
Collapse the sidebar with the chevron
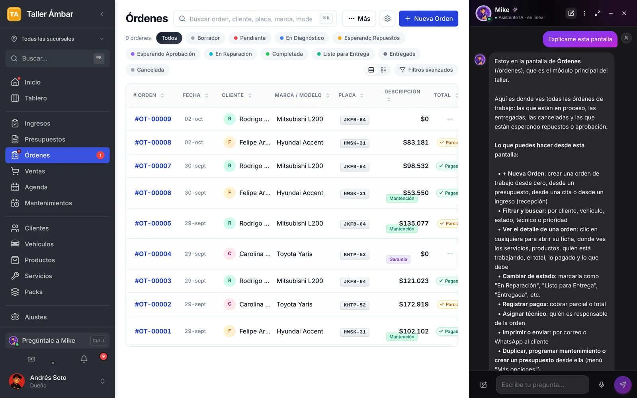click(x=102, y=14)
